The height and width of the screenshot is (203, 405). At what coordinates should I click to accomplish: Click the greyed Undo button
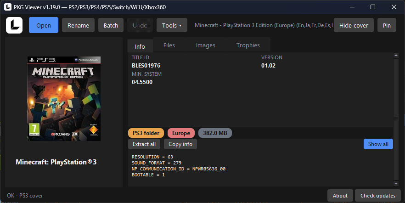[140, 25]
